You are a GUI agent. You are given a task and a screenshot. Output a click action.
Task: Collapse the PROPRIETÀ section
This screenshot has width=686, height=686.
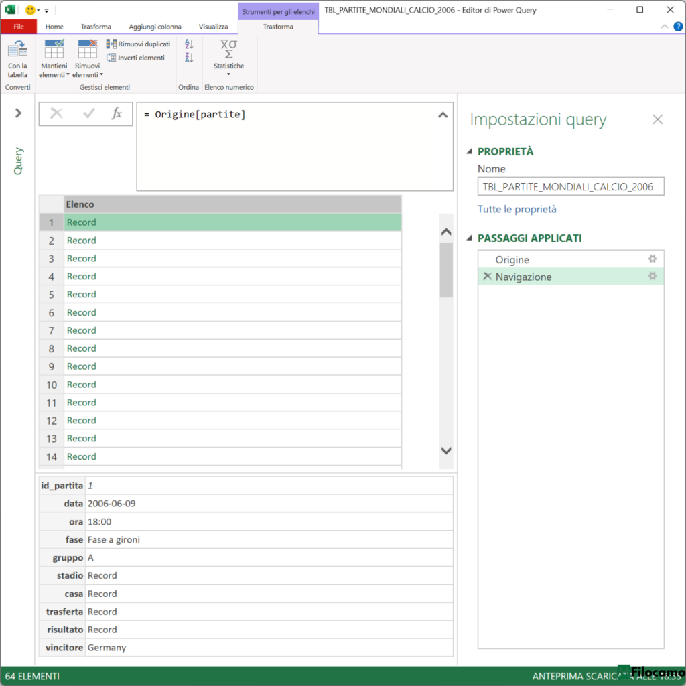[x=470, y=151]
